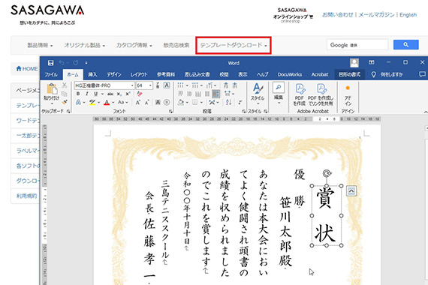
Task: Toggle the highlighted distributed alignment button
Action: [x=216, y=94]
